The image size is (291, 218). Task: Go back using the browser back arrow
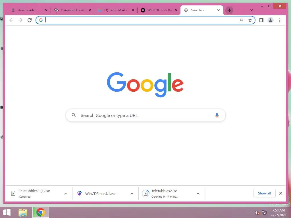tap(11, 20)
